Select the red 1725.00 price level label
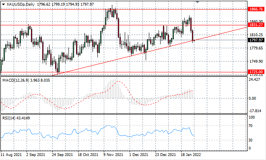The width and height of the screenshot is (266, 160). pyautogui.click(x=256, y=72)
